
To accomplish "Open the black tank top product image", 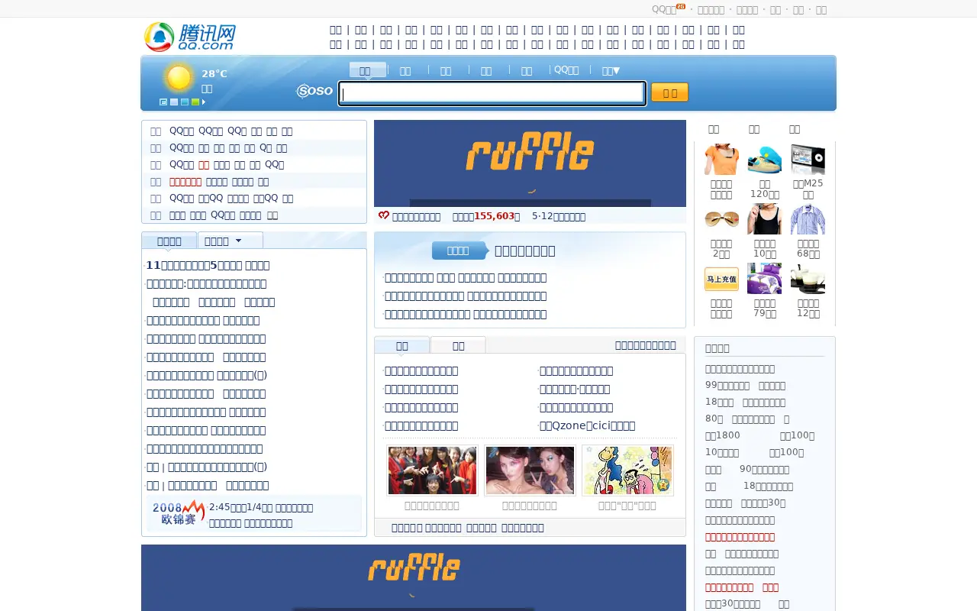I will click(765, 219).
